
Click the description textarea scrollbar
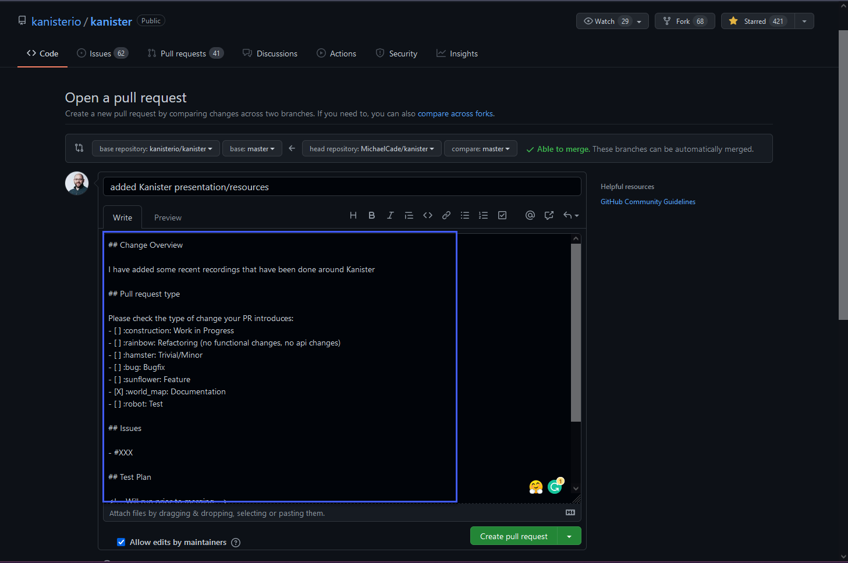tap(576, 332)
